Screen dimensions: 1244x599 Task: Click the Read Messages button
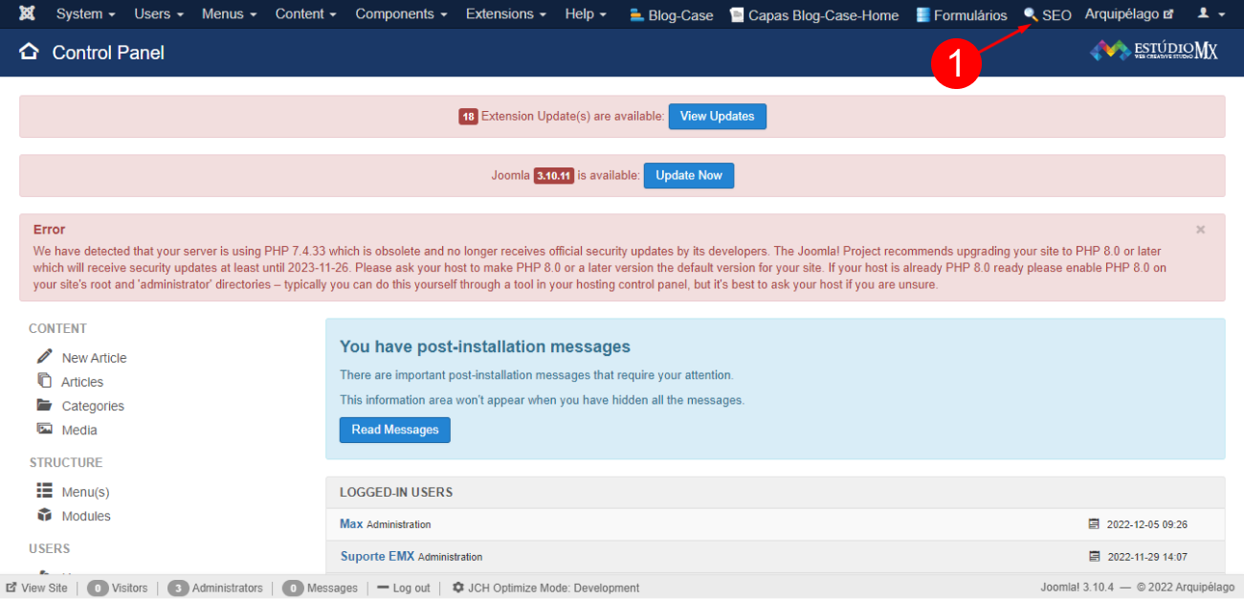(x=394, y=430)
